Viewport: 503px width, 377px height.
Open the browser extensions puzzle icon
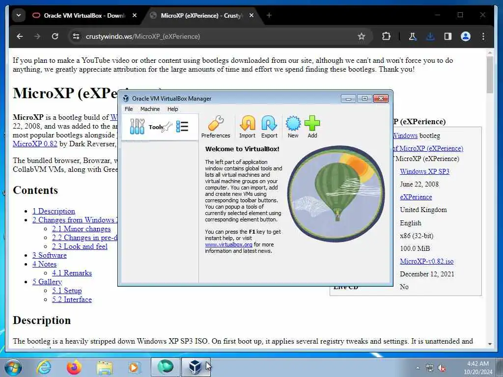pos(386,36)
